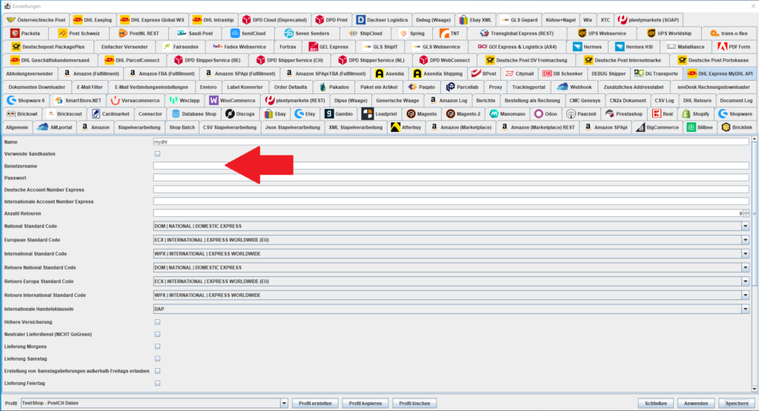Open the Saudi Post tab icon
The image size is (759, 411).
point(182,33)
